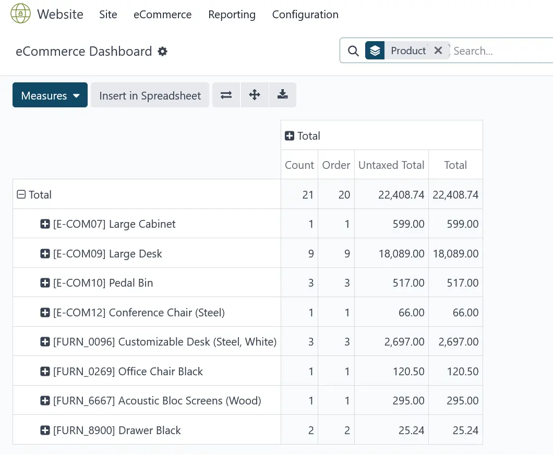Click the Expand all icon

(x=255, y=95)
